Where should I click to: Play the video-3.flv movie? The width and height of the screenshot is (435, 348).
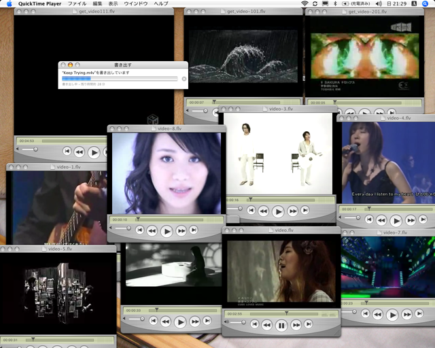(278, 212)
